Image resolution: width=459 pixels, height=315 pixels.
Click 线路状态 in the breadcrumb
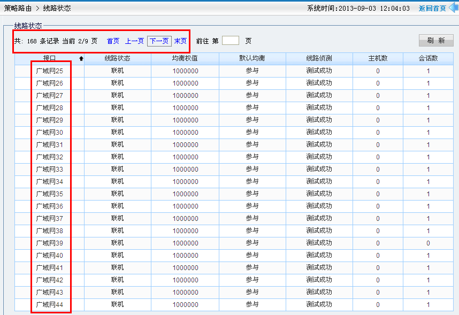[x=57, y=9]
